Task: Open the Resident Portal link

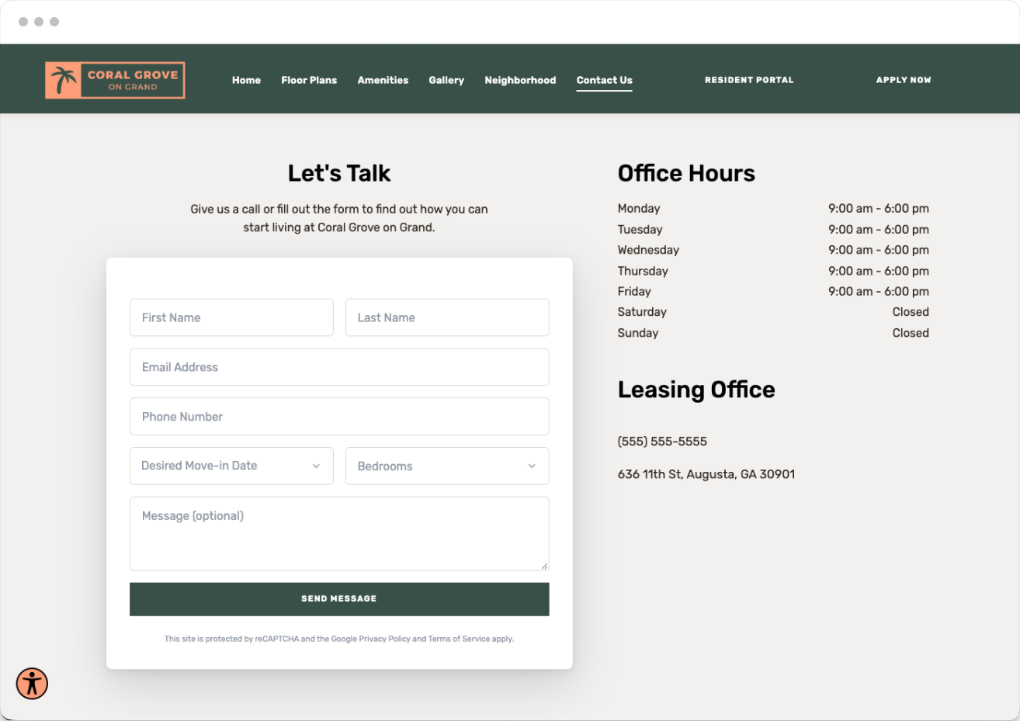Action: [x=749, y=80]
